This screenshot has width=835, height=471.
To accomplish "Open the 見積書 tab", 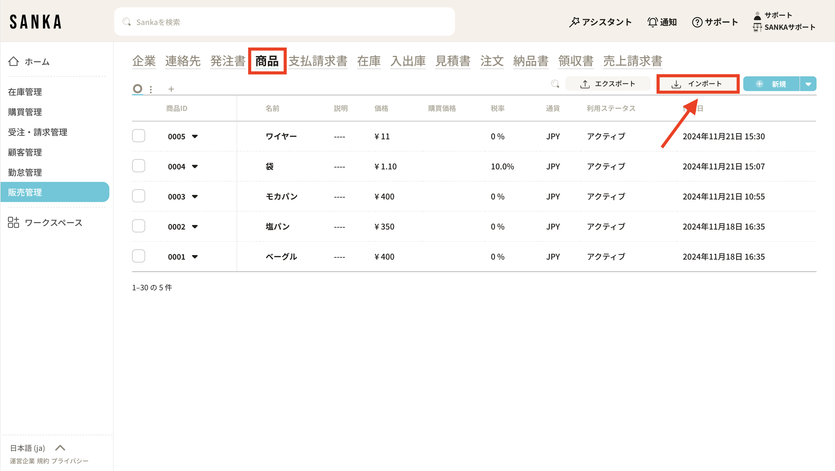I will (x=452, y=61).
